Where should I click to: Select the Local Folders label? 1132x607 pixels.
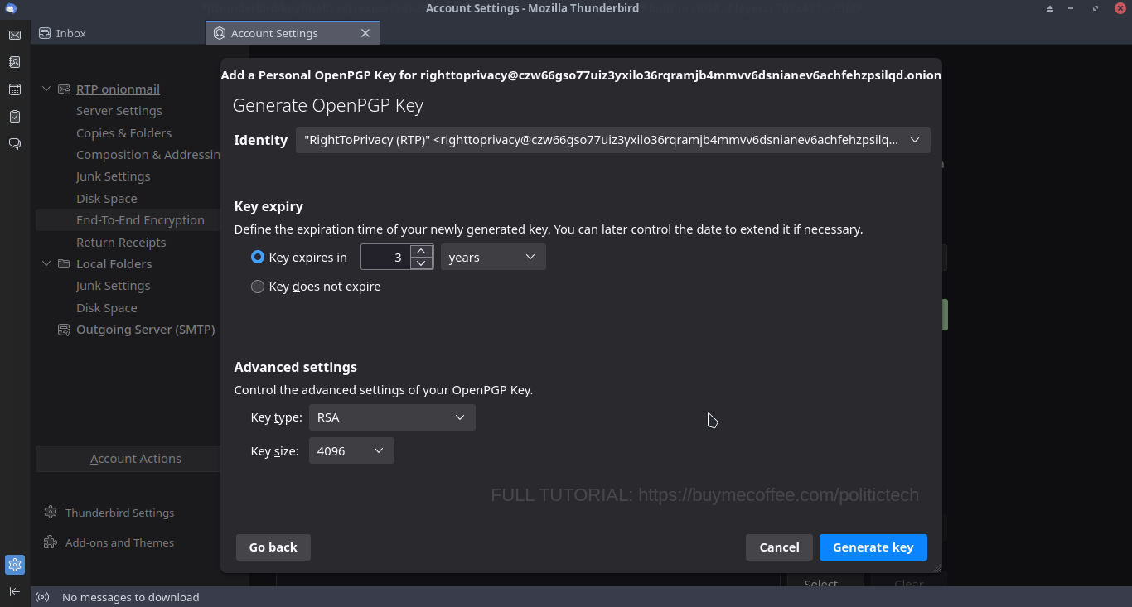point(114,264)
